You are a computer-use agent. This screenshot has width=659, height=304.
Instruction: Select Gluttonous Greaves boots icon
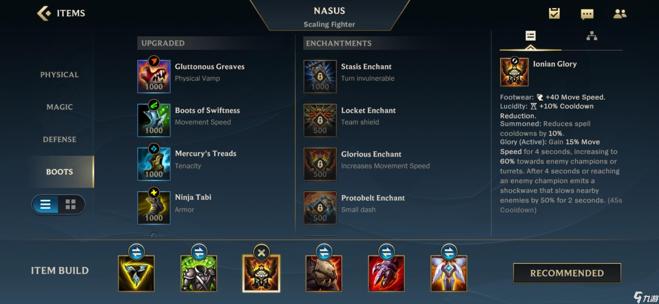point(154,76)
